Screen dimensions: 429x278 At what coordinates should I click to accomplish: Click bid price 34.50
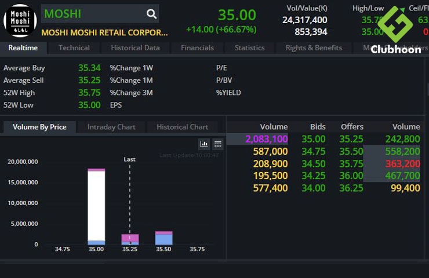[314, 163]
